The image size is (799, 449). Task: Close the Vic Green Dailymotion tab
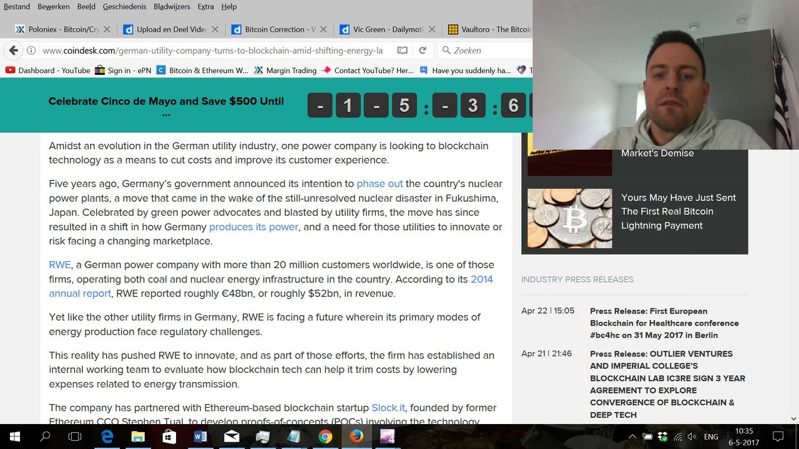[x=432, y=29]
